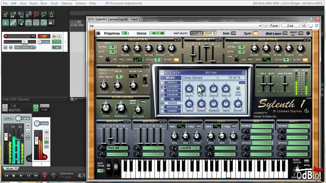The height and width of the screenshot is (183, 326).
Task: Open Mod Env 1 Pitch AB destination
Action: click(117, 148)
